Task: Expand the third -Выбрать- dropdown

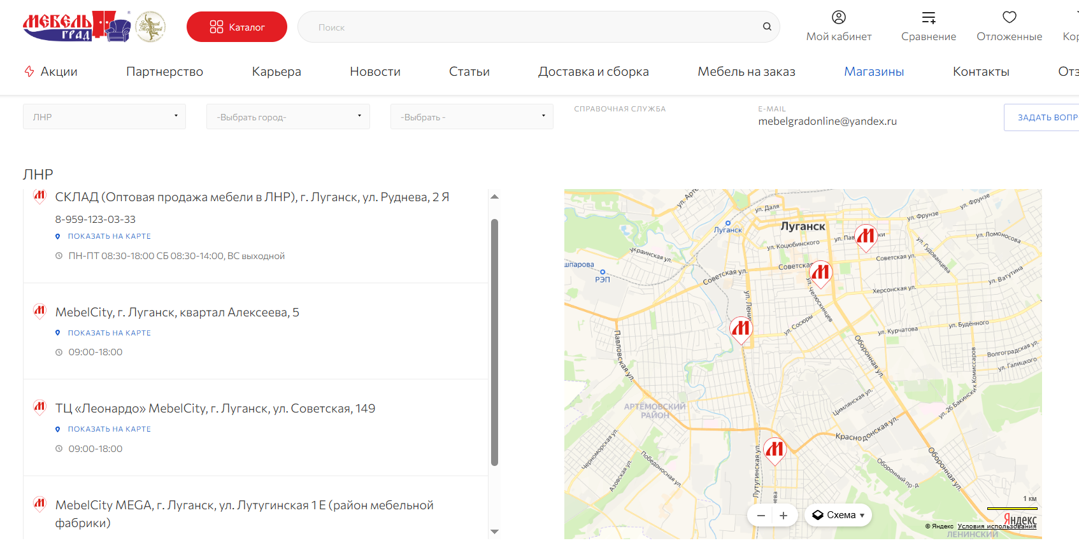Action: tap(472, 116)
